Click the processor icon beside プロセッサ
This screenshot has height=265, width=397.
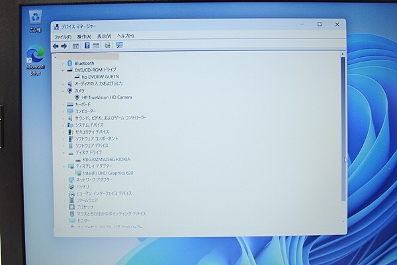(x=72, y=207)
